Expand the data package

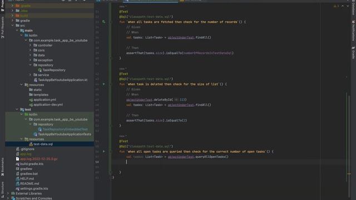tap(30, 55)
